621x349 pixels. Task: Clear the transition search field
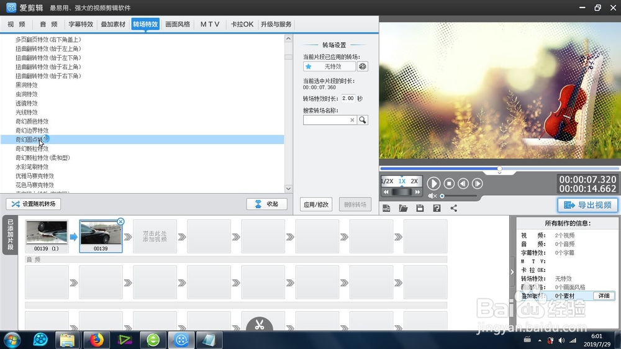point(352,120)
